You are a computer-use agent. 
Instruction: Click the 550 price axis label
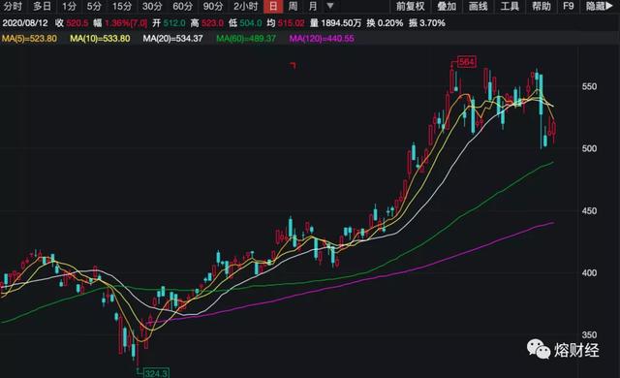click(x=589, y=86)
